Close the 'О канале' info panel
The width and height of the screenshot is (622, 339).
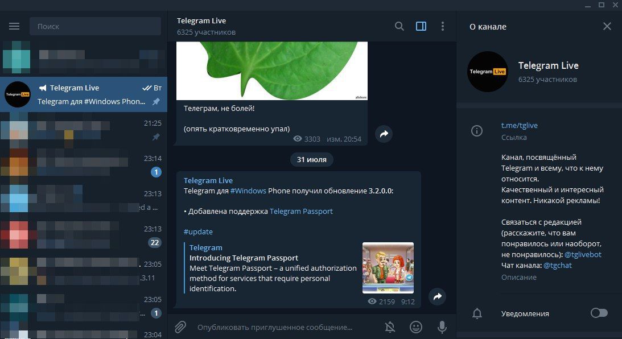(607, 26)
